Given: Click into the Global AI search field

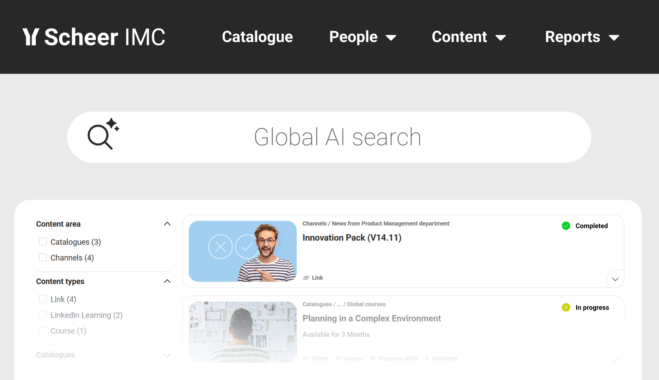Looking at the screenshot, I should 329,137.
